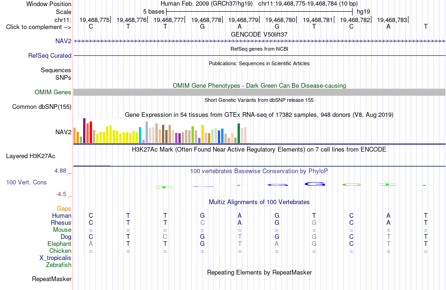Image resolution: width=446 pixels, height=290 pixels.
Task: Click the Elephant alignment row label
Action: [x=59, y=244]
